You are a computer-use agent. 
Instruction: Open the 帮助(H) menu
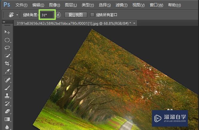click(174, 5)
